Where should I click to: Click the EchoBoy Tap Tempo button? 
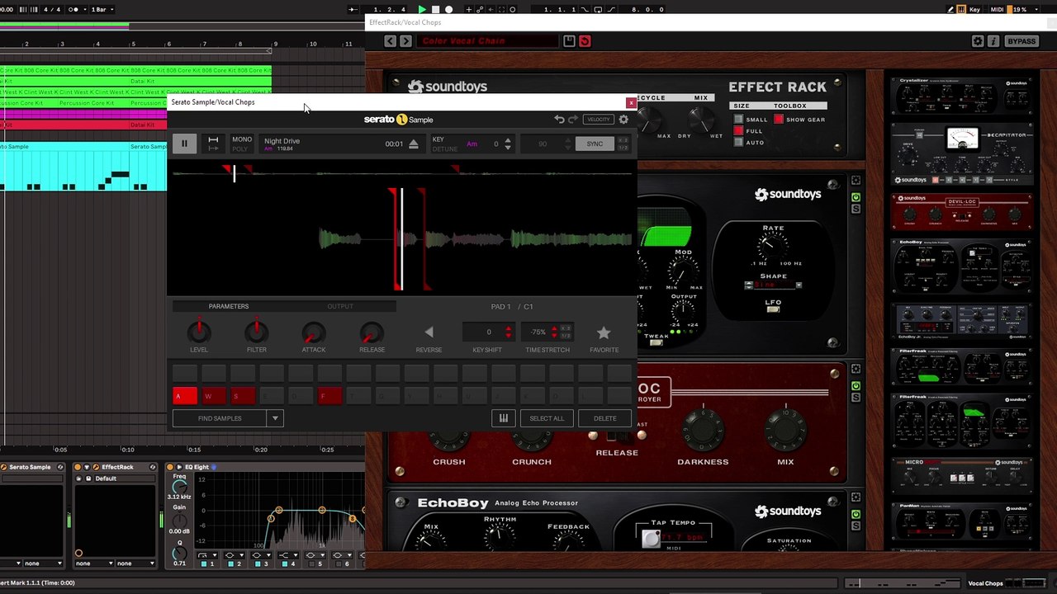652,539
